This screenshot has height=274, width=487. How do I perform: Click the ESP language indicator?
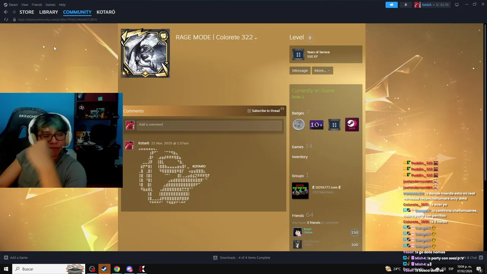[451, 269]
